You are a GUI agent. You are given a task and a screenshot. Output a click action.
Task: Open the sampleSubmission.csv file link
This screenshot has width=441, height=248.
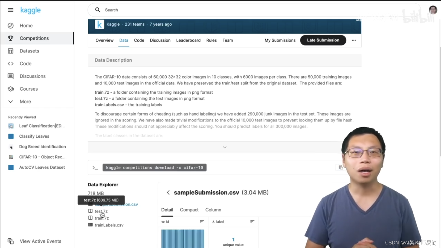[x=116, y=204]
